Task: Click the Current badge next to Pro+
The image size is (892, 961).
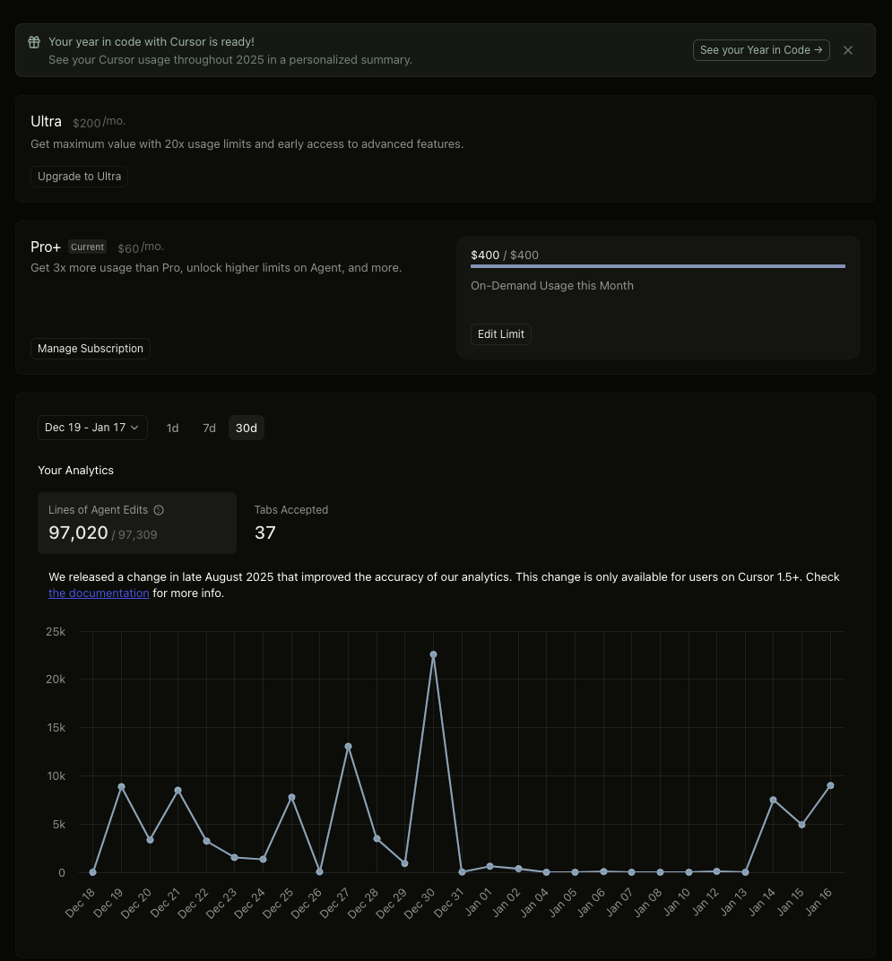Action: pos(87,247)
